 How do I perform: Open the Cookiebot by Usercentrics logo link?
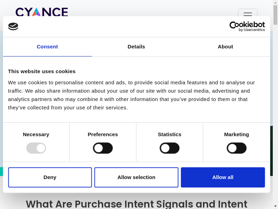(247, 26)
